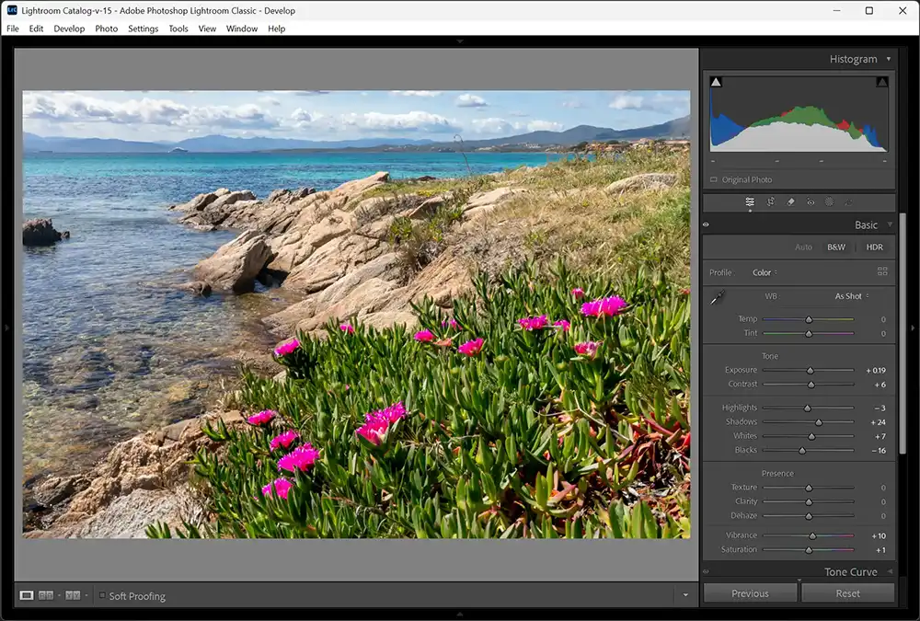The height and width of the screenshot is (621, 920).
Task: Open the Develop menu
Action: [69, 29]
